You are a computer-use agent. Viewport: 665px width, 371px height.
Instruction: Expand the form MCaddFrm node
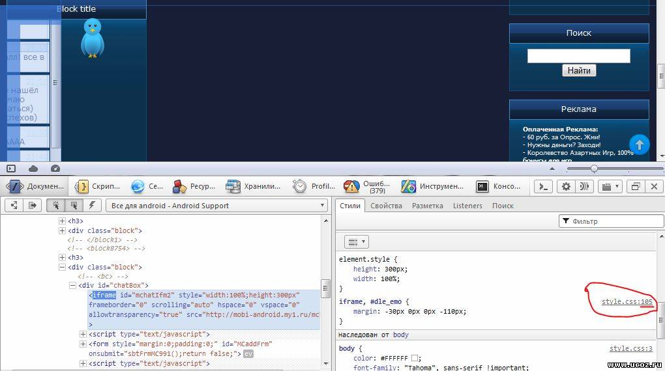83,344
